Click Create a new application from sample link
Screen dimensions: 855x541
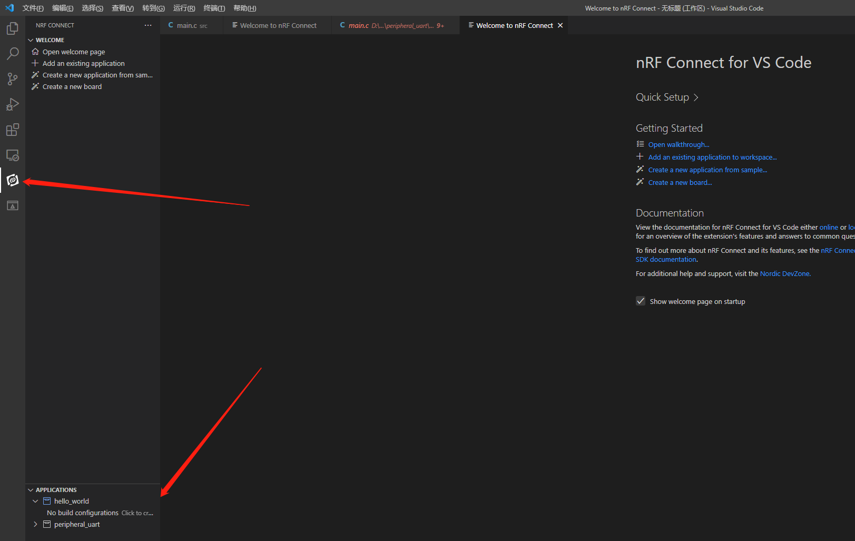707,170
